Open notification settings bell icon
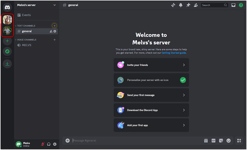247x150 pixels. click(x=181, y=5)
